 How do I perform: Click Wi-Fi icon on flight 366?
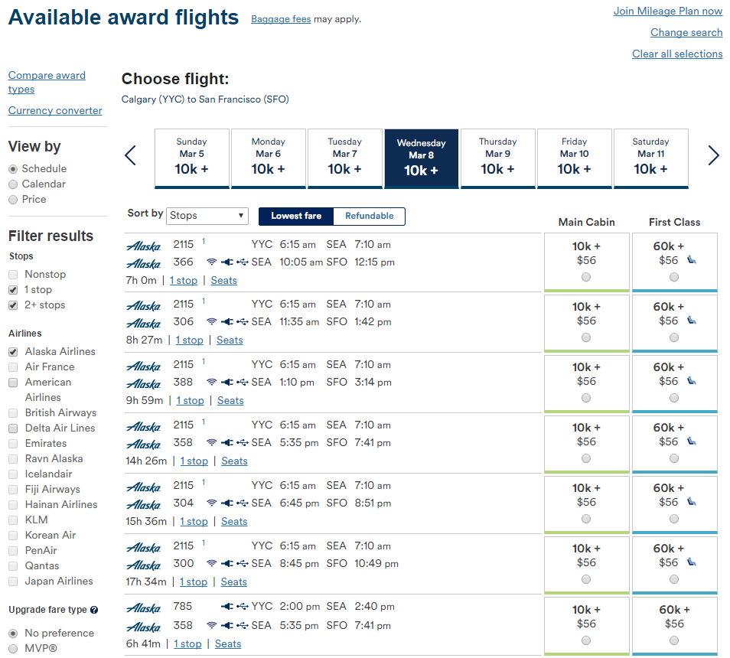click(212, 262)
